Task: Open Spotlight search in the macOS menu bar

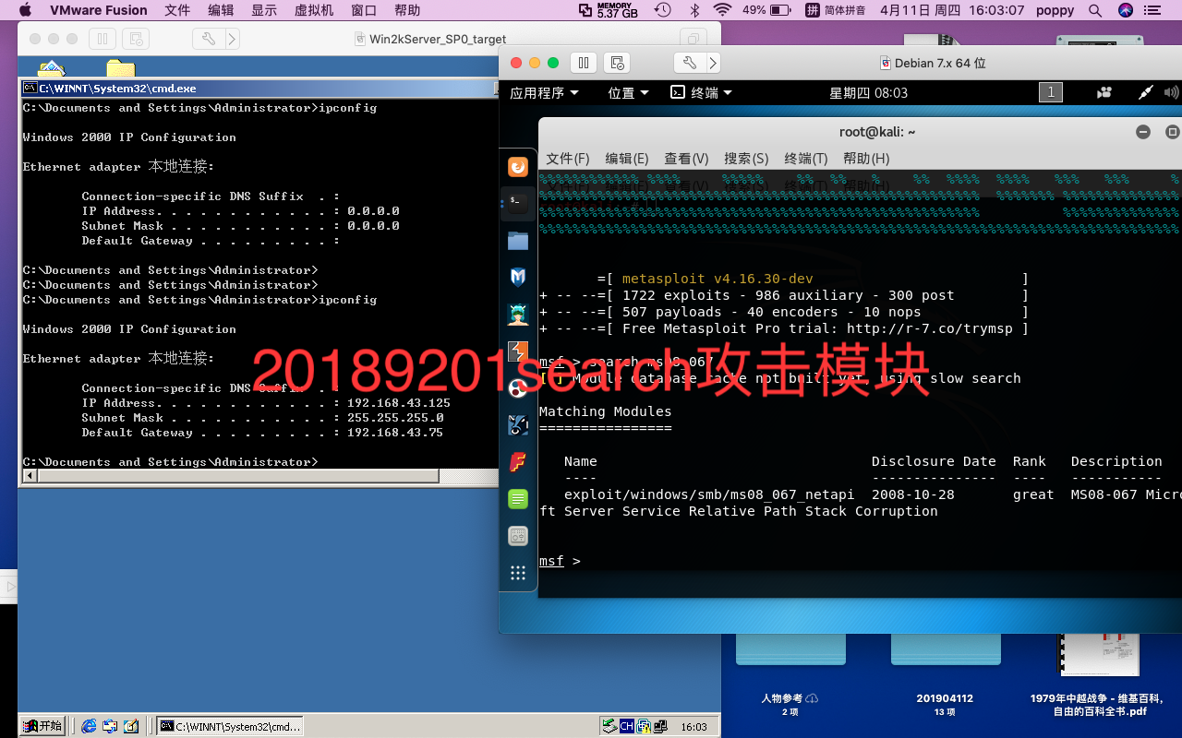Action: click(1095, 10)
